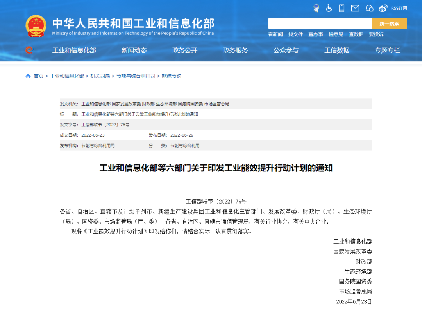Open 政务服务 navigation menu
Screen dimensions: 422x314
pyautogui.click(x=235, y=50)
